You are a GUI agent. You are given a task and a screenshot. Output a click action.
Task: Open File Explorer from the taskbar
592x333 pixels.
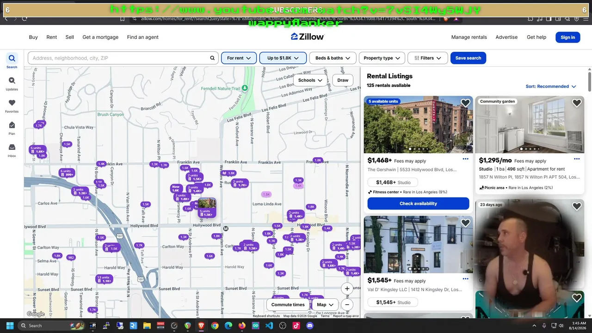point(147,326)
